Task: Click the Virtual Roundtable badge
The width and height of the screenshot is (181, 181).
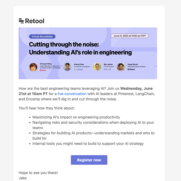Action: tap(42, 37)
